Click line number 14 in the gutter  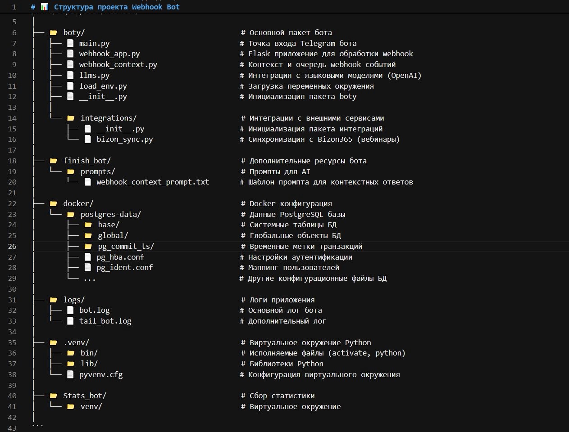(x=12, y=118)
